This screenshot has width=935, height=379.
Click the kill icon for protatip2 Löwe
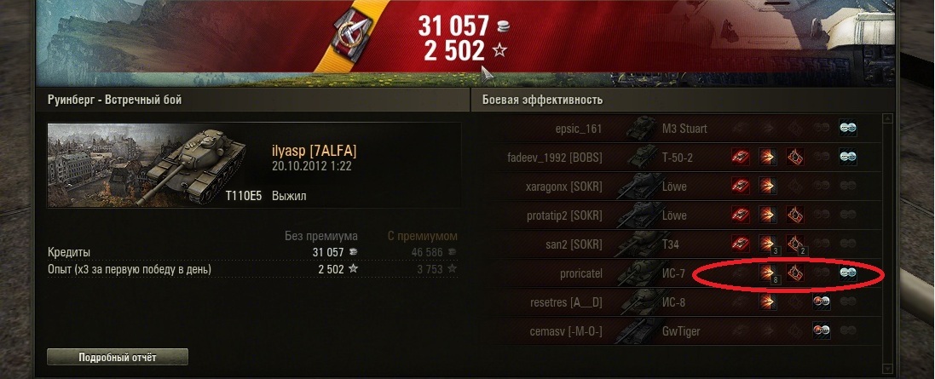click(x=741, y=215)
